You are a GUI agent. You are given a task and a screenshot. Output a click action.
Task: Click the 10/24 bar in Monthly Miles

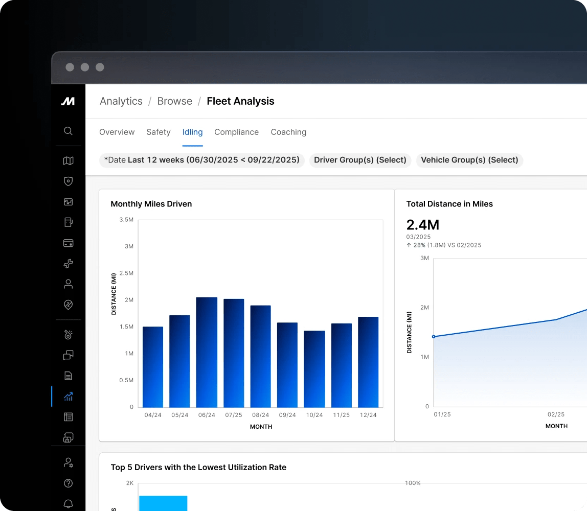[314, 369]
